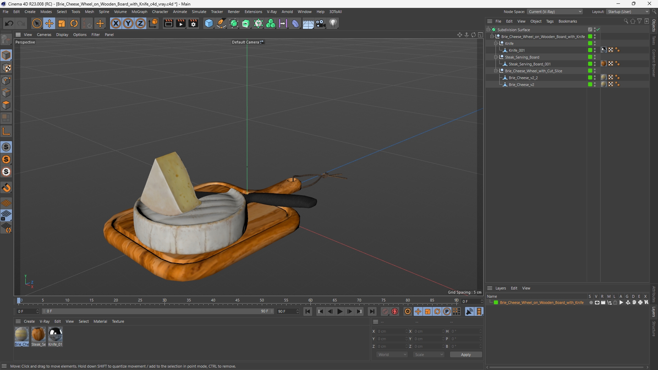Toggle X axis lock icon
This screenshot has width=658, height=370.
(x=116, y=23)
